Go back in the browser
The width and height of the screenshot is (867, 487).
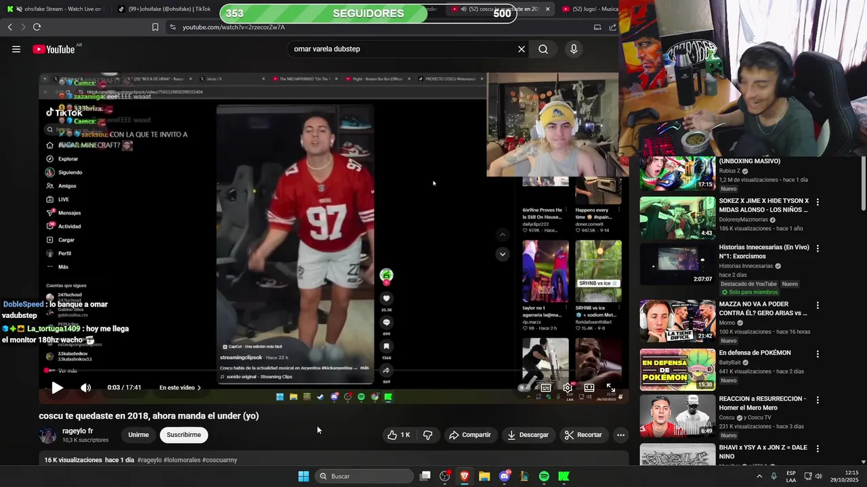(x=9, y=27)
